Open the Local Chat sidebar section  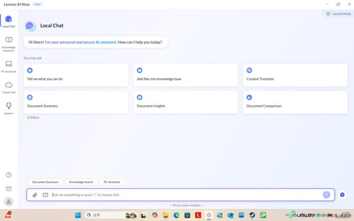click(9, 21)
